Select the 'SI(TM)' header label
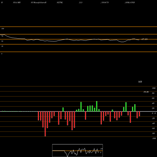Screen dimensions: 157x157 60,3
